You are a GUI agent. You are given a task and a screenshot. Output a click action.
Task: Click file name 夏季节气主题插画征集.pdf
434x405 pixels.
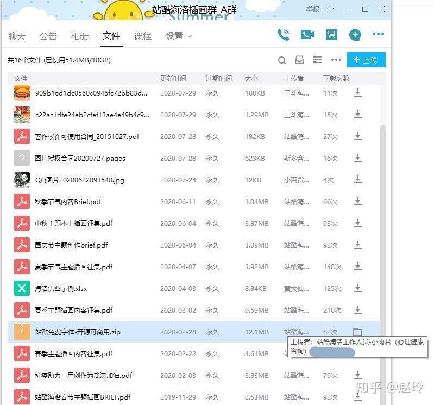click(x=74, y=267)
